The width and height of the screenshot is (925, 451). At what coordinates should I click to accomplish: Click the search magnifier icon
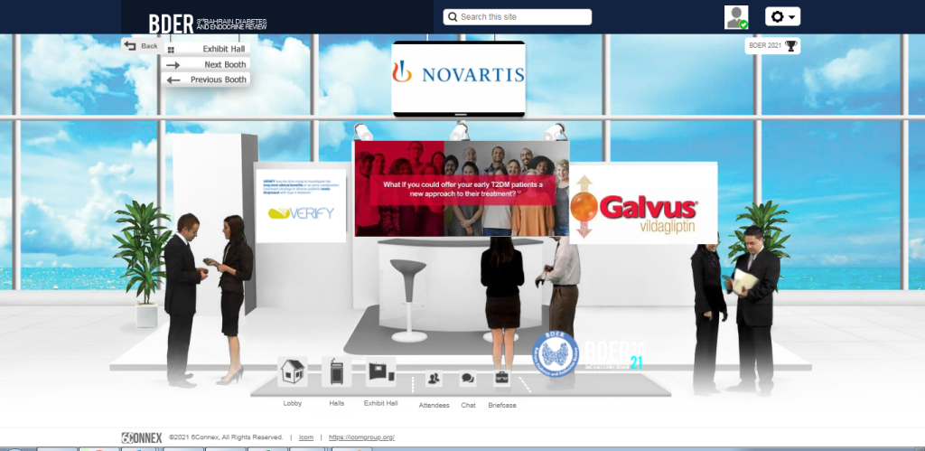pos(452,17)
